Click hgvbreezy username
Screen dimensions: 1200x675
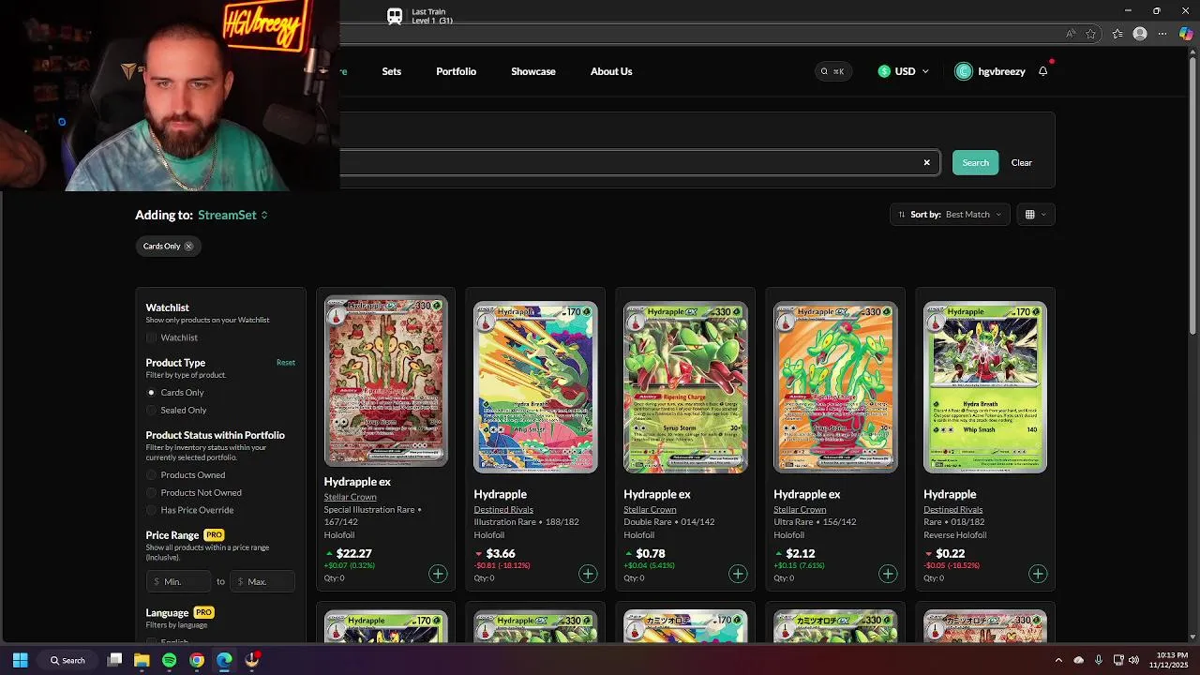point(1001,71)
